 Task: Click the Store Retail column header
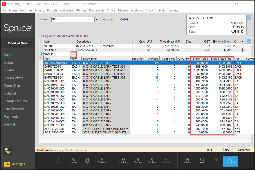pyautogui.click(x=200, y=59)
